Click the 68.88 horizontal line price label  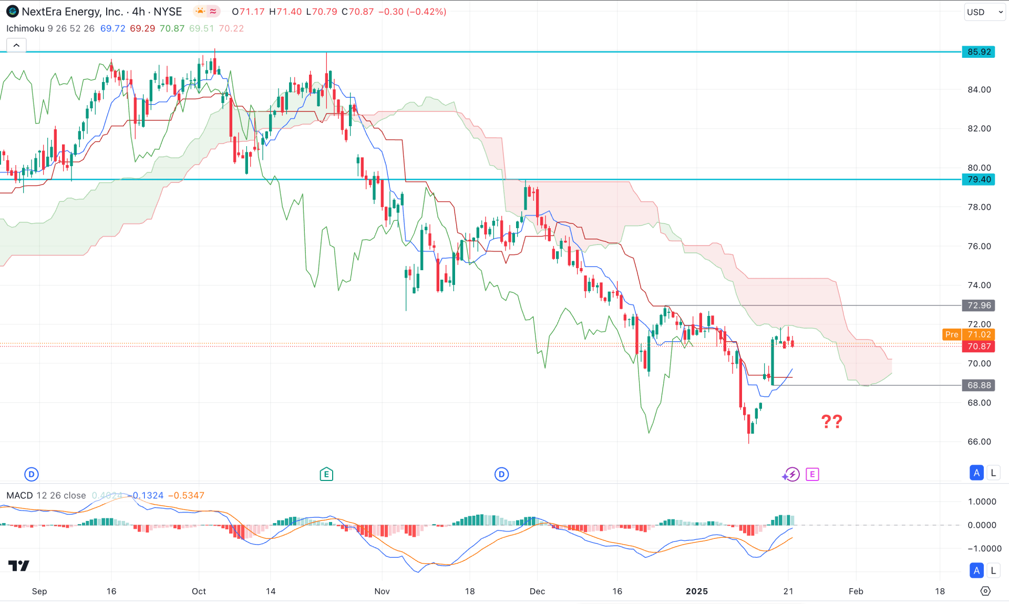point(979,385)
